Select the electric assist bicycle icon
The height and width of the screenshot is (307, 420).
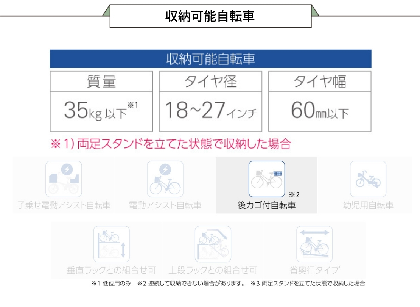coord(165,179)
